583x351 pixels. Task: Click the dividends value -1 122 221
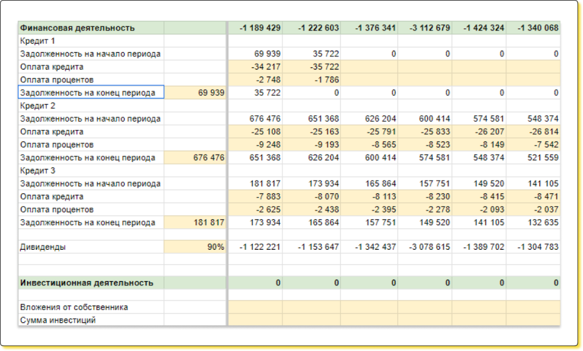tap(255, 247)
